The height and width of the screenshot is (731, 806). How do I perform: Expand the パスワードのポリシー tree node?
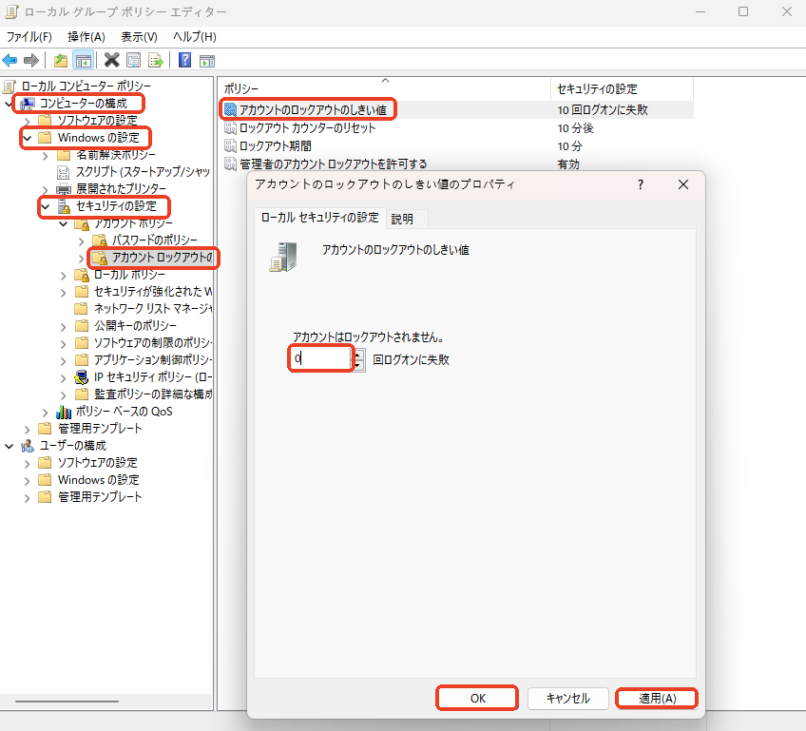point(82,240)
